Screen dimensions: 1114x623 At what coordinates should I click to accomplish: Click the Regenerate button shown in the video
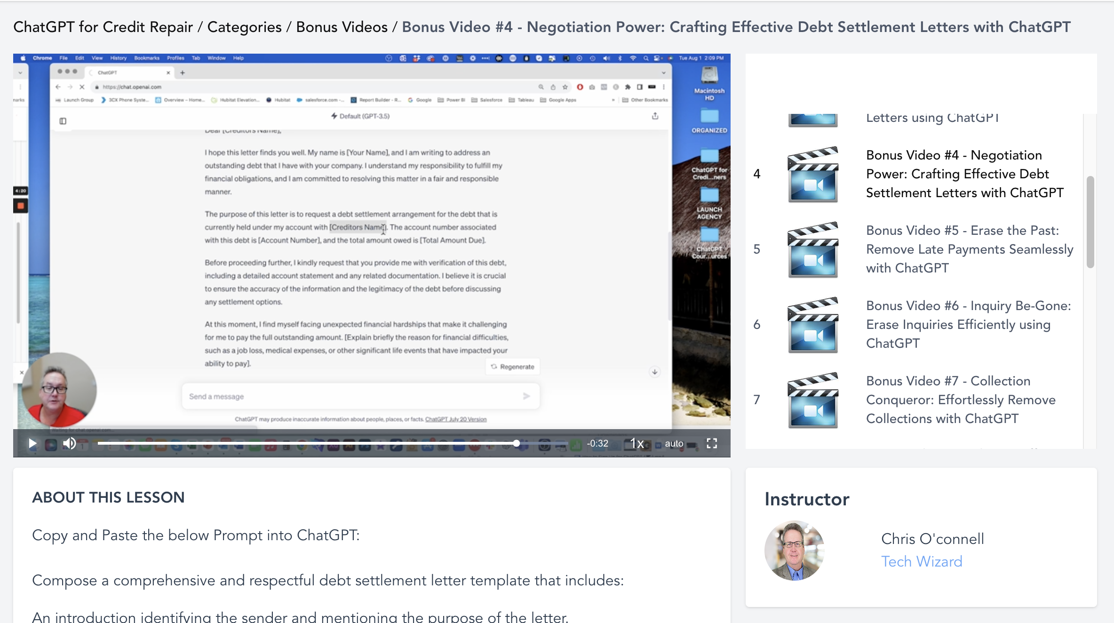pos(513,367)
